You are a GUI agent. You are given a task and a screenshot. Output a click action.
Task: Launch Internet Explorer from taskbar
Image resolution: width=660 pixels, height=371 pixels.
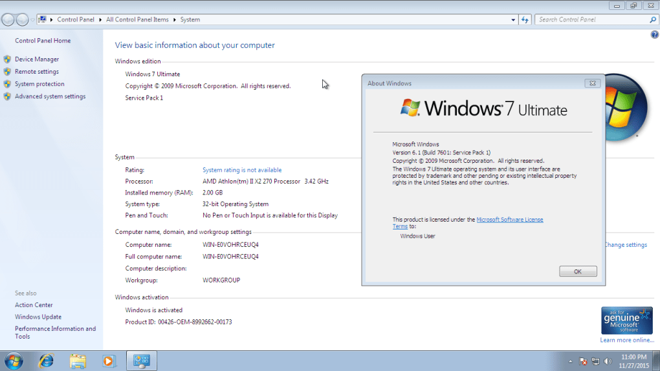coord(46,361)
